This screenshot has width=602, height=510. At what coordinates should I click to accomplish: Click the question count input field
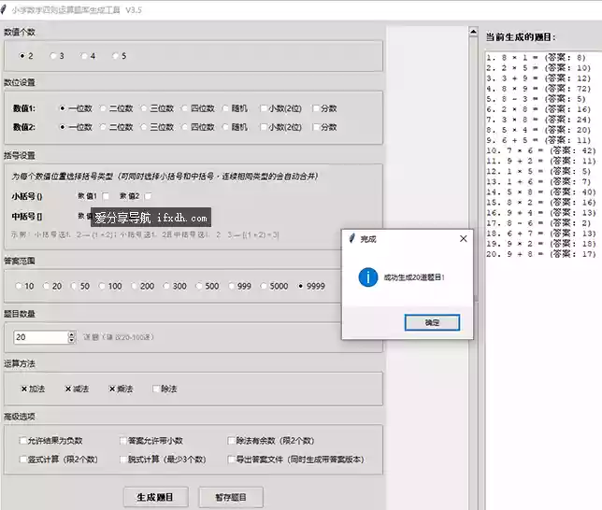[x=41, y=337]
